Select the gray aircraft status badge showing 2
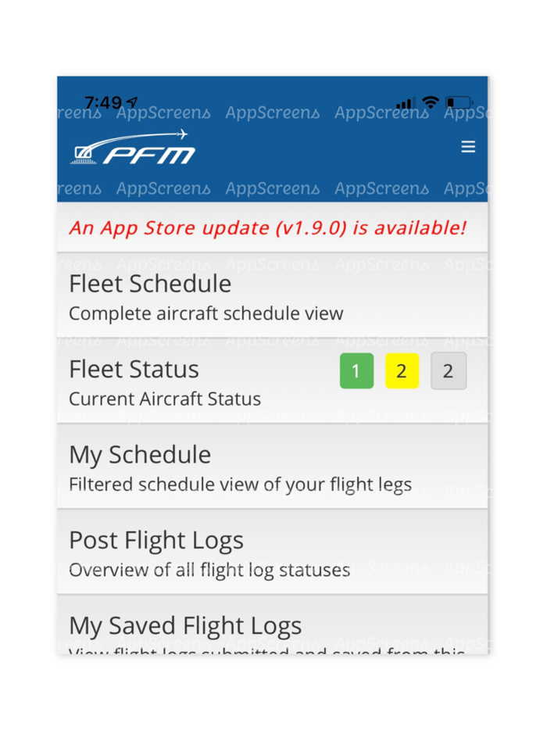This screenshot has width=547, height=730. (x=448, y=370)
